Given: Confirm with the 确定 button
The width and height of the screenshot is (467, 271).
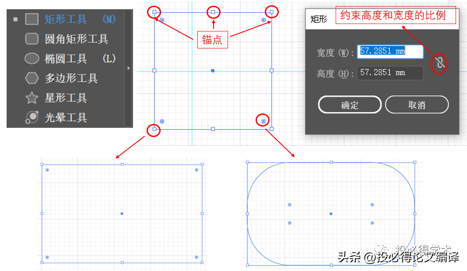Looking at the screenshot, I should coord(350,104).
